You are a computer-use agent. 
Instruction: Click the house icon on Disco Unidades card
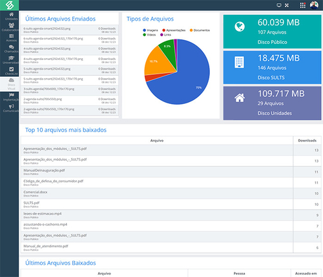pyautogui.click(x=240, y=97)
